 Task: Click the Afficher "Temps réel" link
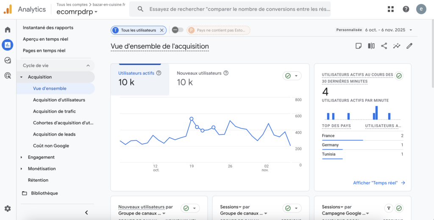(x=379, y=183)
